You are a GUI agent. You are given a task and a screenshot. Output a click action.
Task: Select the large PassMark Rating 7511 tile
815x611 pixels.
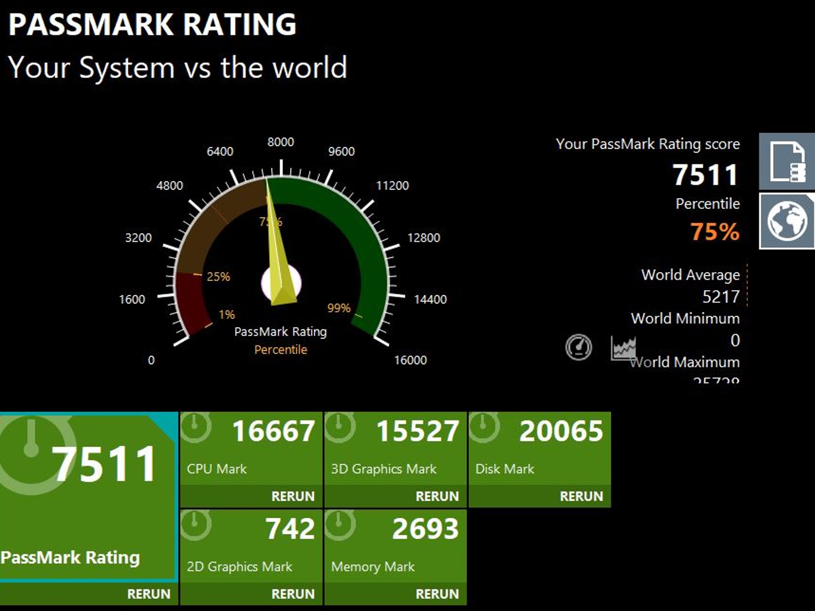click(89, 497)
